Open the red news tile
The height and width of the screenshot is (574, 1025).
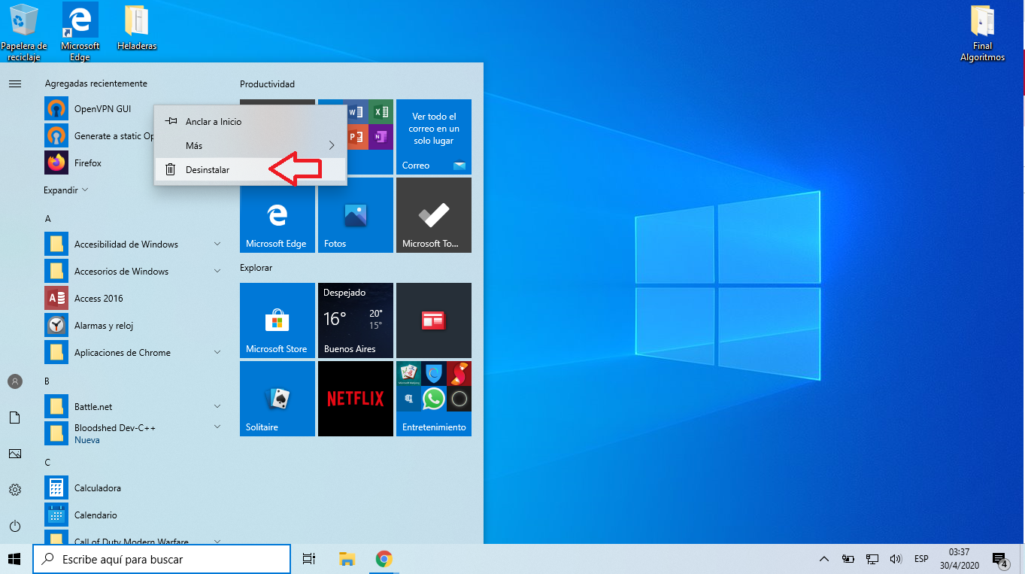pyautogui.click(x=434, y=320)
